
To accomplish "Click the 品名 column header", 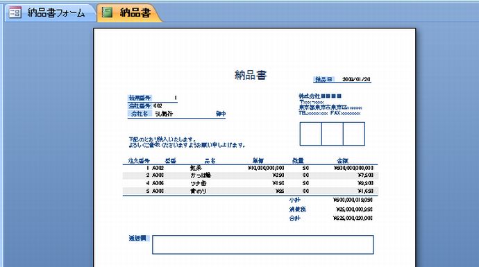I will [x=210, y=161].
